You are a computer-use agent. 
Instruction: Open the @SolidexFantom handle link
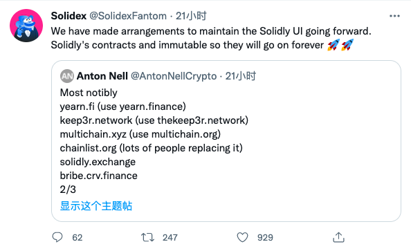(x=128, y=16)
